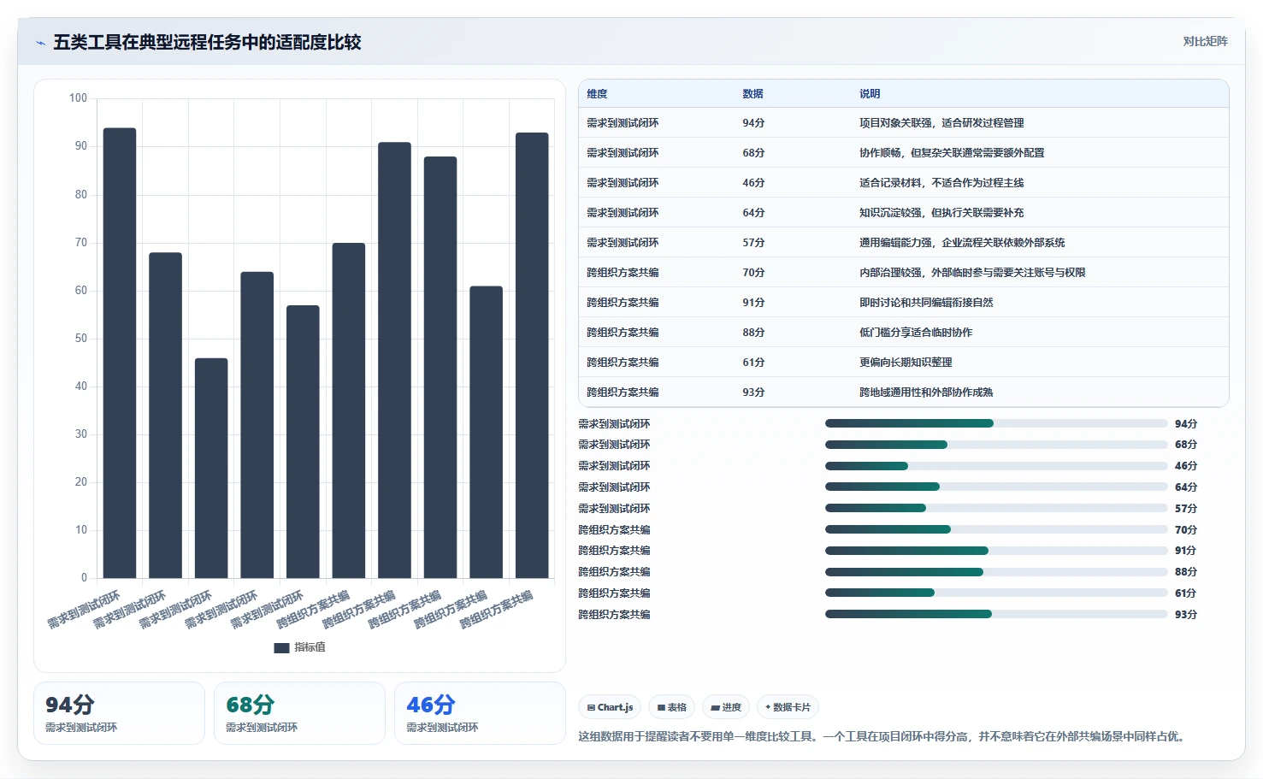Click the last chart bar reaching 93
1263x779 pixels.
click(532, 356)
